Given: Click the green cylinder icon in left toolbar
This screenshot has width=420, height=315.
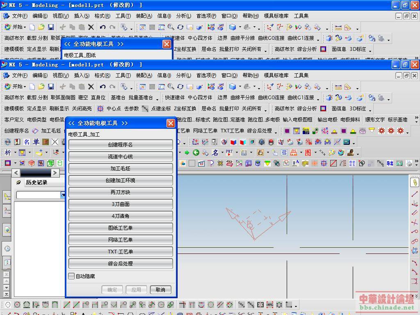Looking at the screenshot, I should [x=60, y=163].
